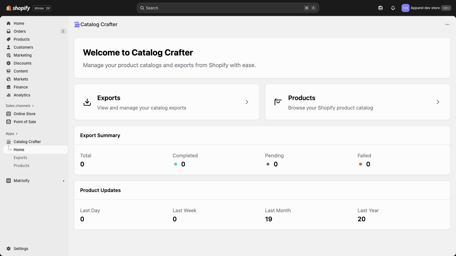
Task: Click the Products catalog card icon
Action: 278,102
